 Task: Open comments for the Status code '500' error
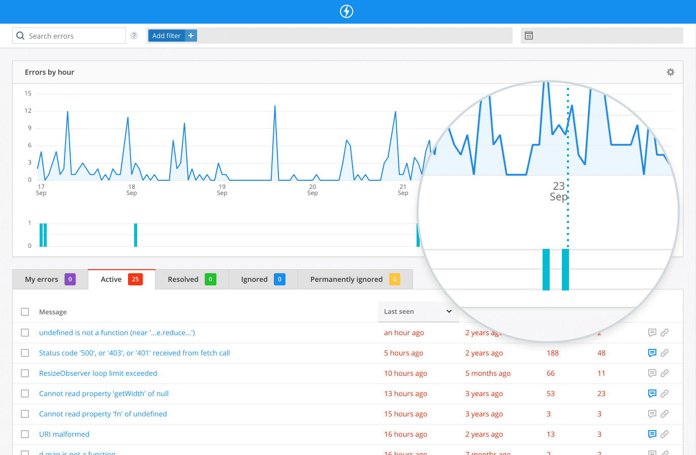[652, 353]
